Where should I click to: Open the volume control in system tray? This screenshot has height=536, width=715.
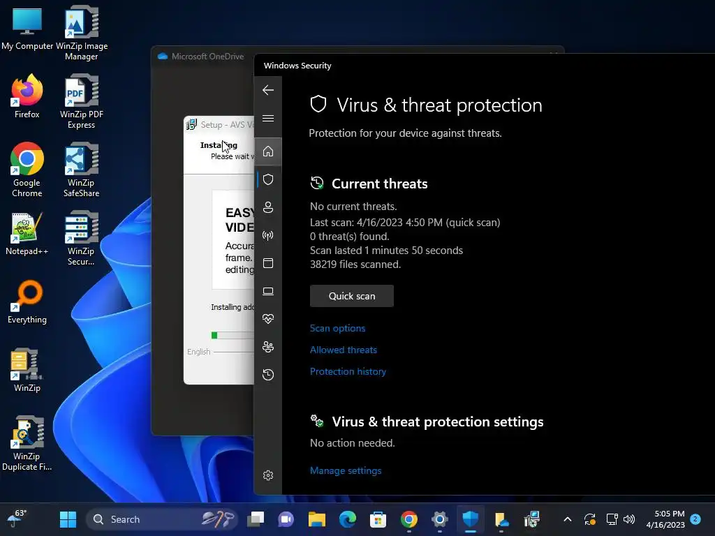click(629, 519)
